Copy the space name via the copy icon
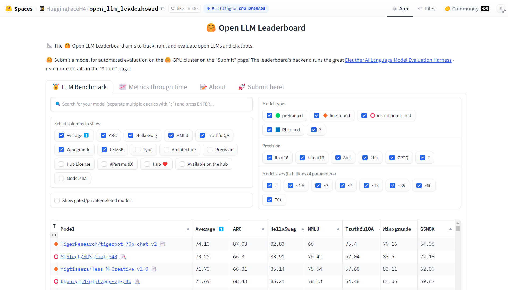 [x=162, y=9]
